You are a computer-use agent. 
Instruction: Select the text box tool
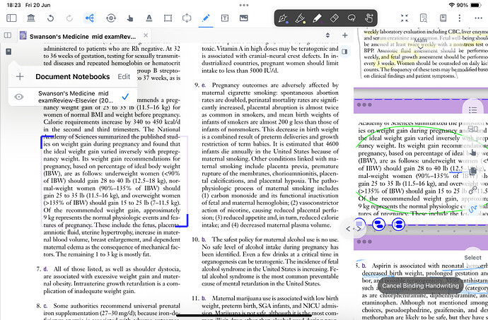tap(225, 18)
